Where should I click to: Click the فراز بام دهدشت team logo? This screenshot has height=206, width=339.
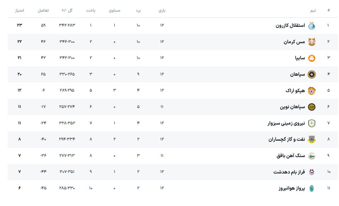tap(312, 172)
